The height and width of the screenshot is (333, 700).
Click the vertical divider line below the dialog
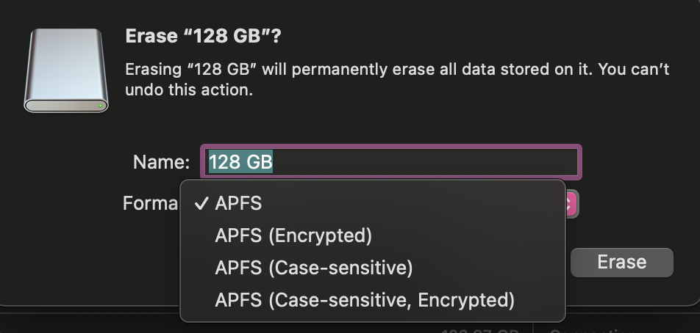coord(532,327)
